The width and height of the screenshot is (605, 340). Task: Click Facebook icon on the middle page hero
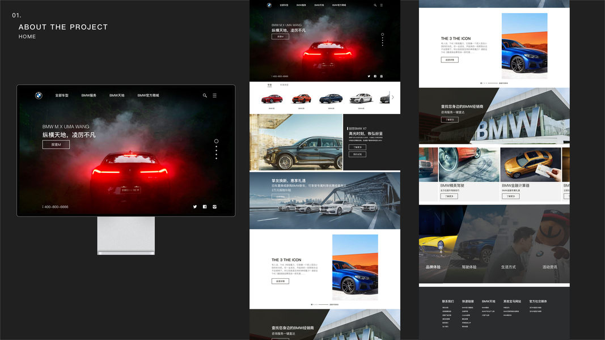click(x=375, y=76)
